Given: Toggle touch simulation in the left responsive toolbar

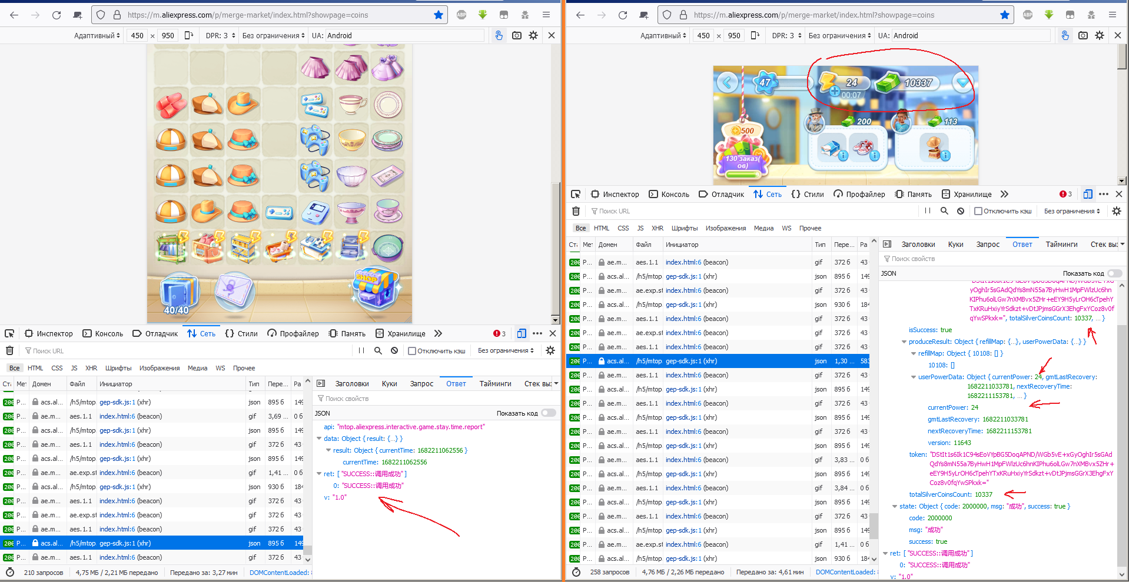Looking at the screenshot, I should point(499,35).
